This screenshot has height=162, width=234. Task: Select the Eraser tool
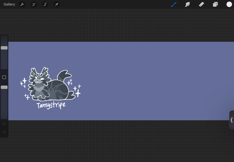pos(201,4)
